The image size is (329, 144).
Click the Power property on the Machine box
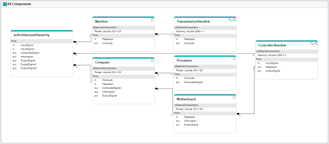click(108, 31)
